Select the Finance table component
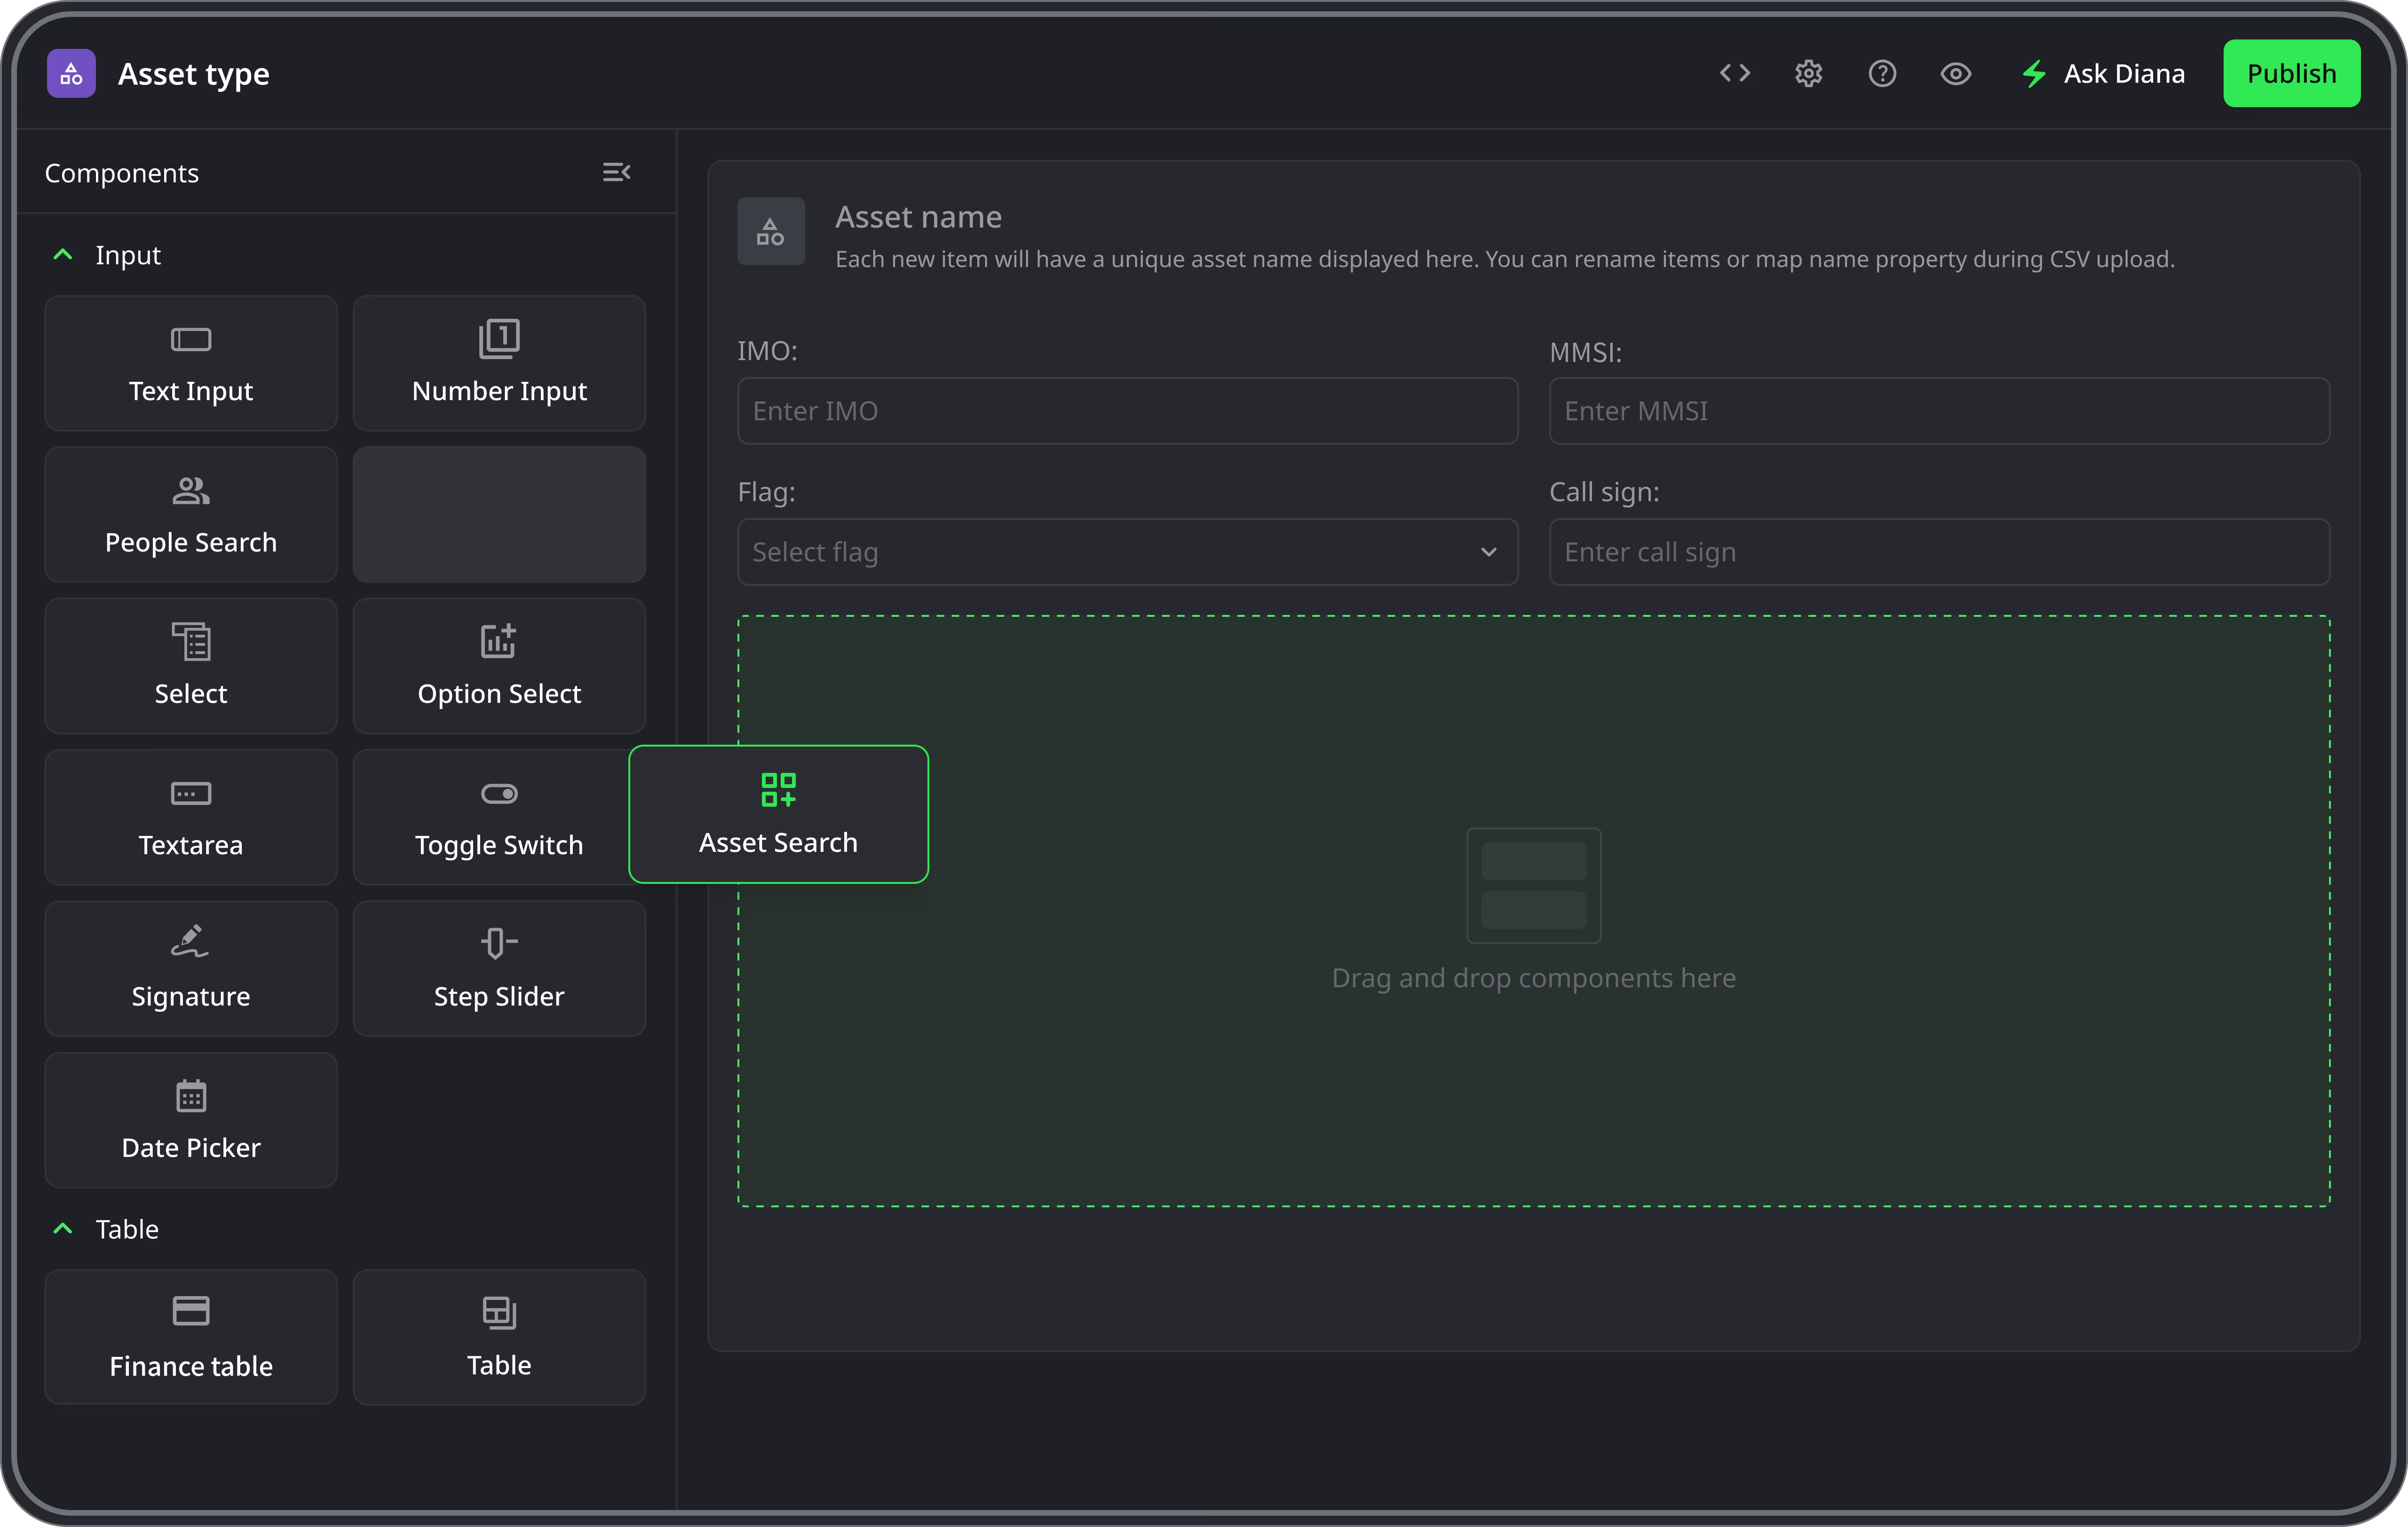This screenshot has height=1527, width=2408. coord(191,1337)
